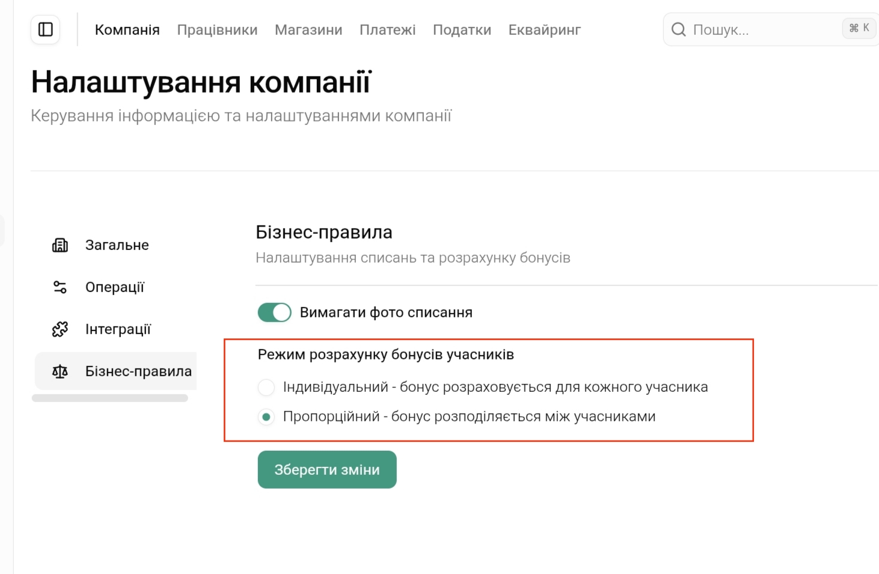
Task: Disable the Вимагати фото списання switch
Action: coord(275,313)
